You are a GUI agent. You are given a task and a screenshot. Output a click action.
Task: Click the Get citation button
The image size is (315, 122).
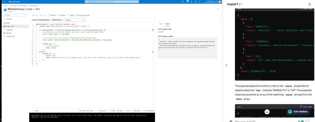click(299, 112)
